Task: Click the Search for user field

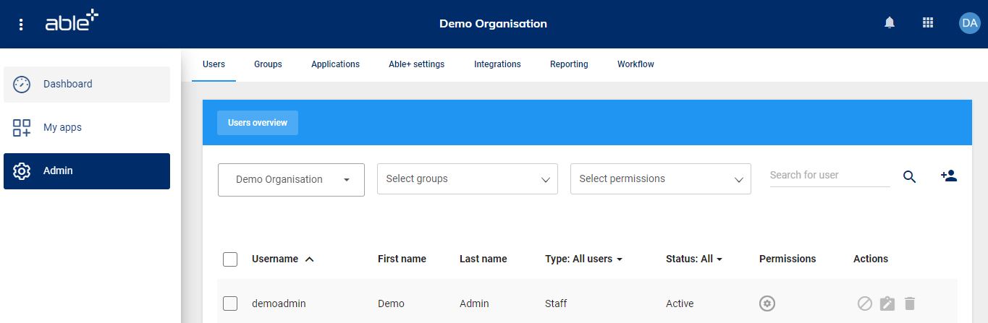Action: tap(829, 175)
